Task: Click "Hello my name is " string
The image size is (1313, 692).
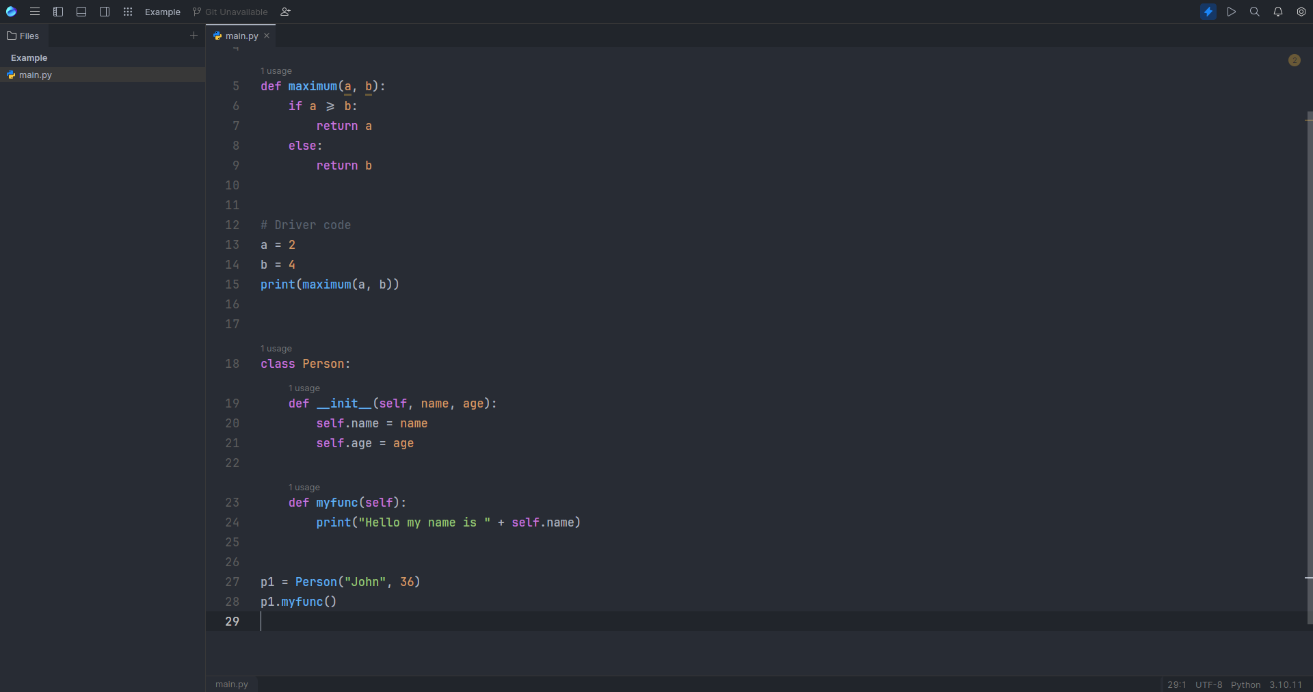Action: pos(424,522)
